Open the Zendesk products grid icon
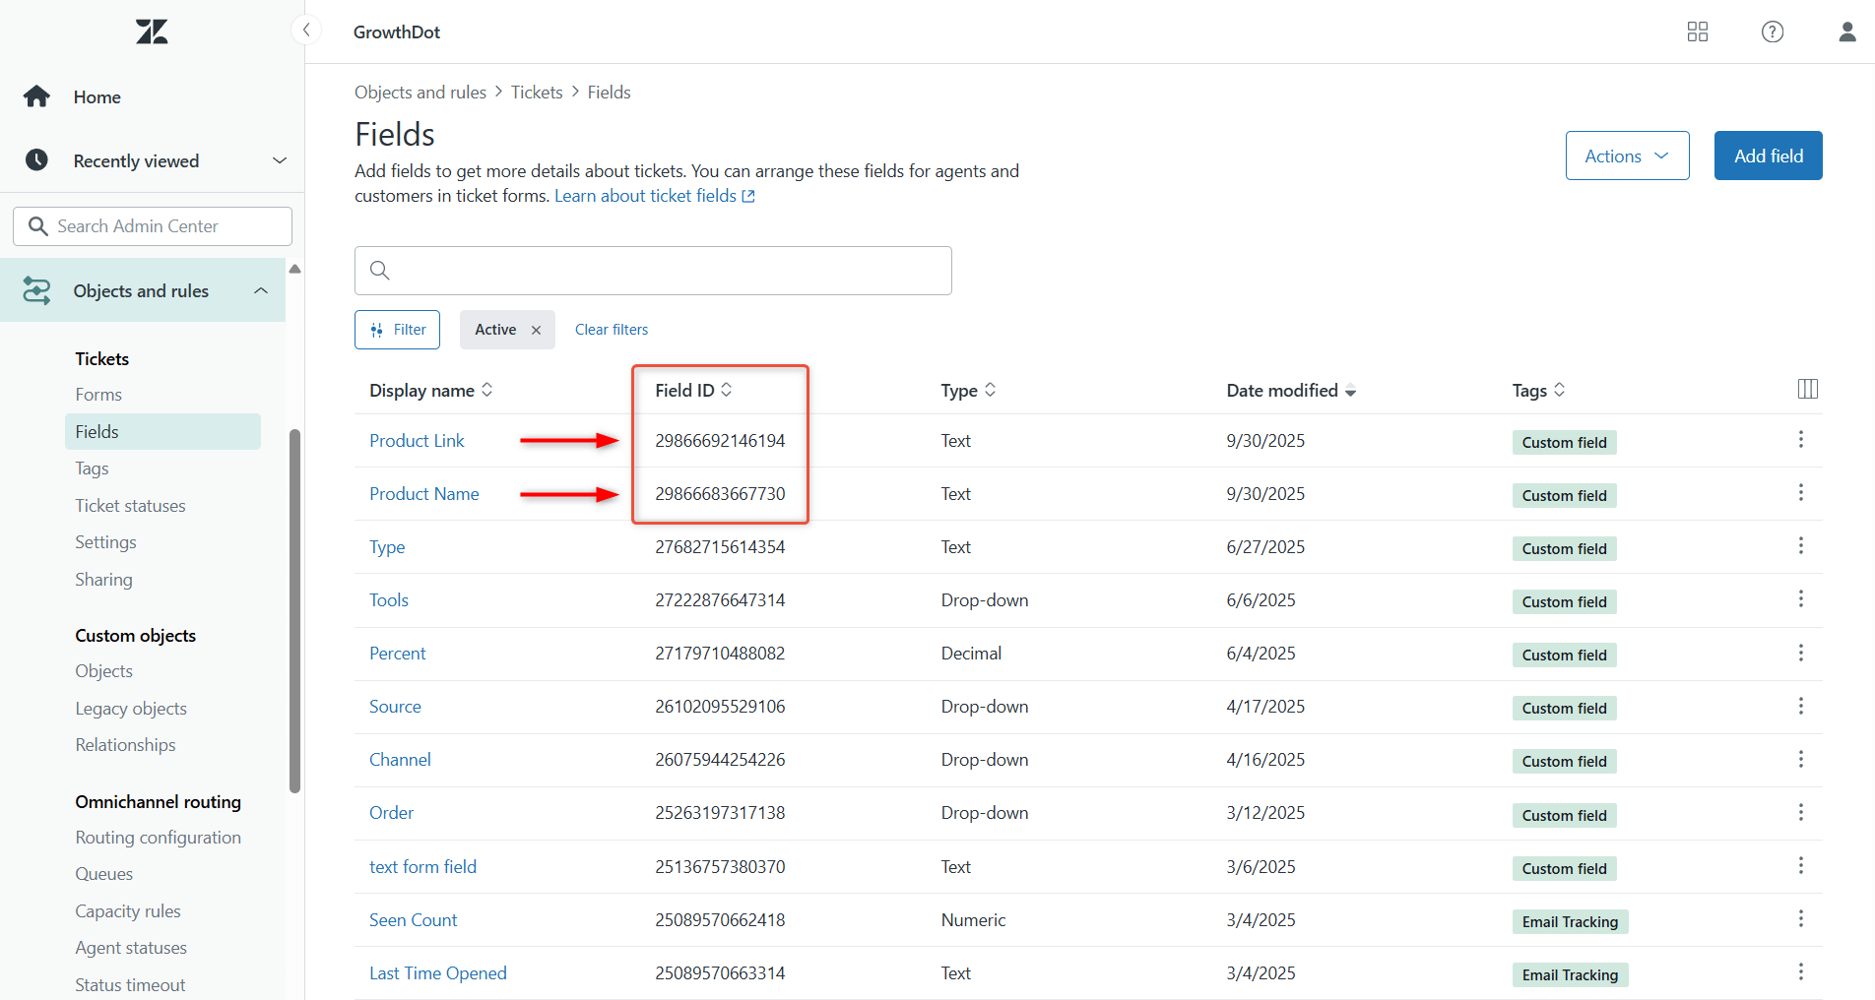The width and height of the screenshot is (1875, 1000). point(1697,31)
